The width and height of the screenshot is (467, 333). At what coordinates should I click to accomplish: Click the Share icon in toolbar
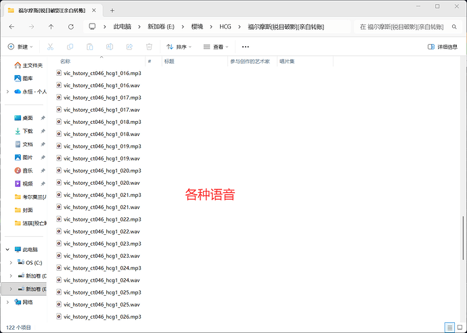coord(129,47)
